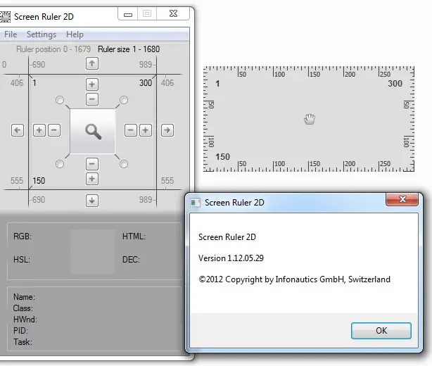
Task: Click the 'Ruler size 1 - 1680' label
Action: [129, 49]
